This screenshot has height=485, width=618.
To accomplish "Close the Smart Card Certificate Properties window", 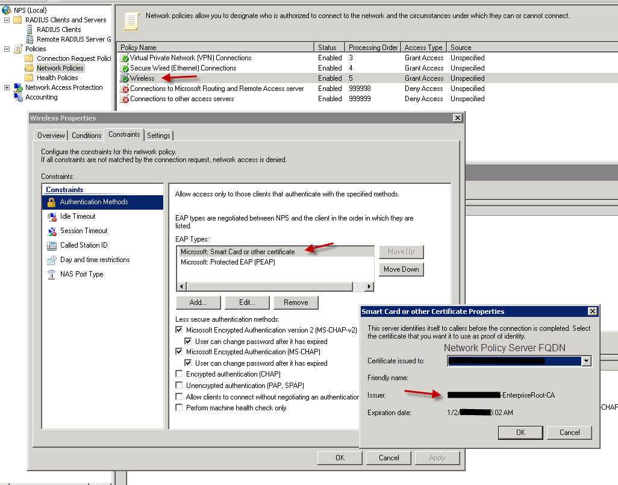I will (592, 311).
